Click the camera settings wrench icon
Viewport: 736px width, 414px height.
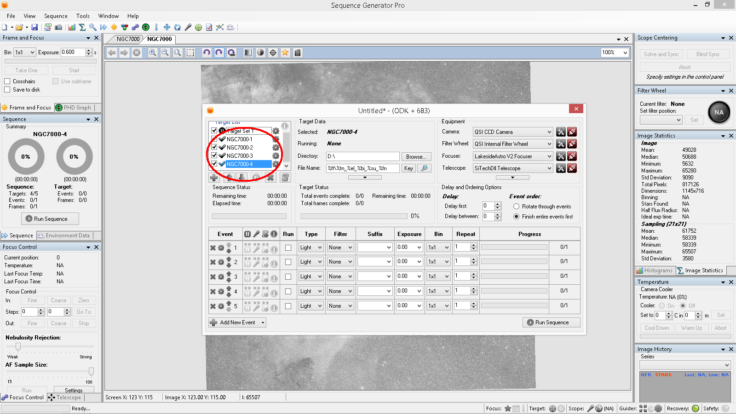click(561, 132)
